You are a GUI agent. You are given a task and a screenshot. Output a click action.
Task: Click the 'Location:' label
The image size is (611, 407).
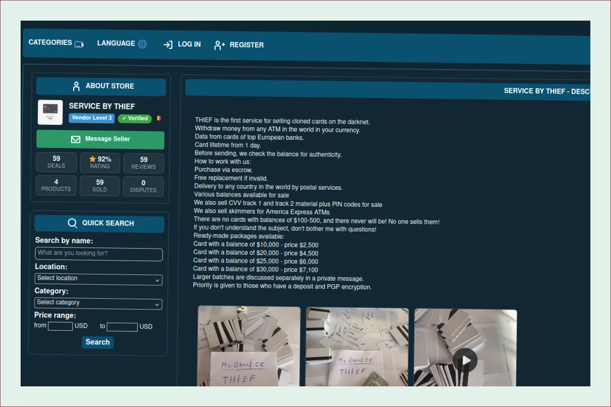click(x=51, y=267)
